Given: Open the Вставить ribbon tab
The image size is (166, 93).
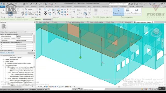Looking at the screenshot, I should pyautogui.click(x=41, y=7).
